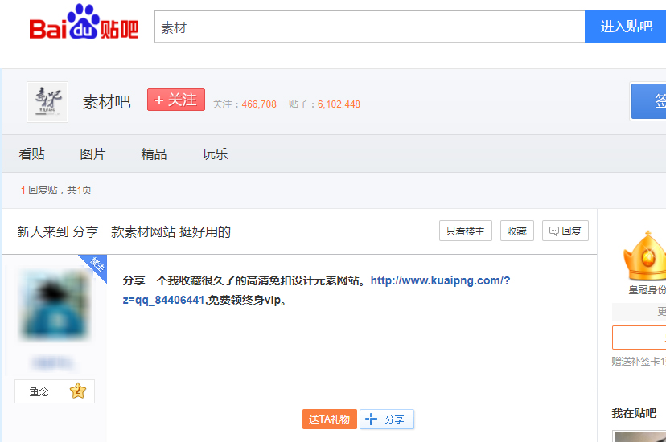Viewport: 666px width, 442px height.
Task: Click the Baidu Tieba logo
Action: coord(84,22)
